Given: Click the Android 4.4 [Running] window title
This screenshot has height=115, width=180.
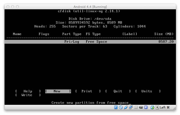Looking at the screenshot, I should (x=90, y=7).
